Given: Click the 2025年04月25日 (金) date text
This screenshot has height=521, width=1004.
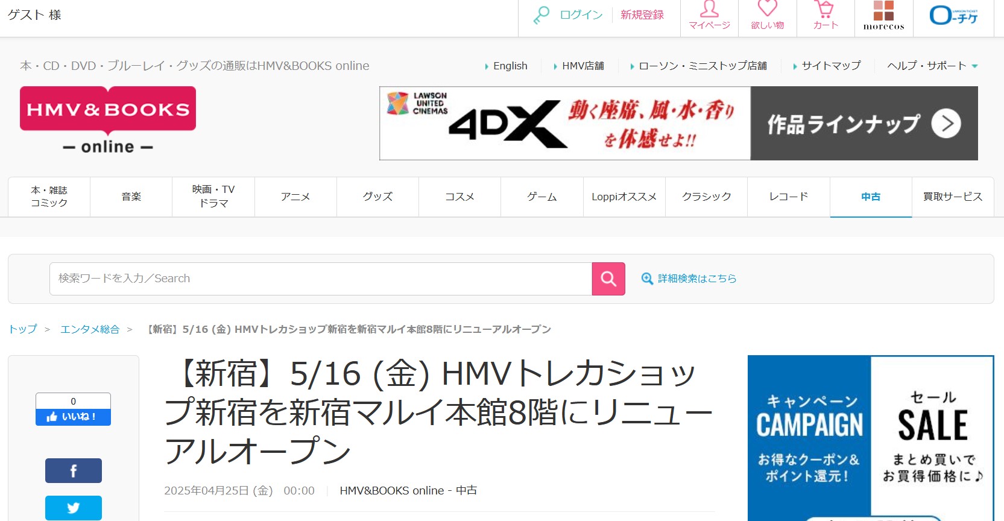Looking at the screenshot, I should (x=218, y=491).
